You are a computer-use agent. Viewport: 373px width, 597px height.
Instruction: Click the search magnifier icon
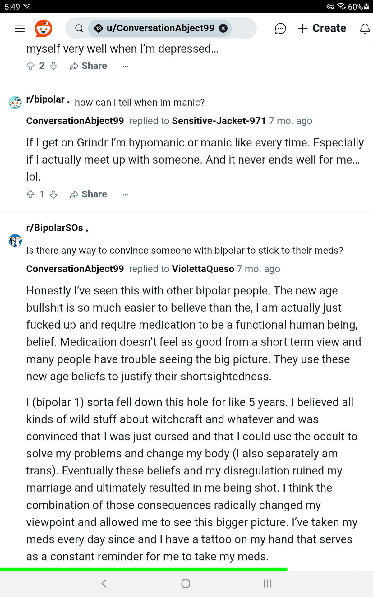79,28
